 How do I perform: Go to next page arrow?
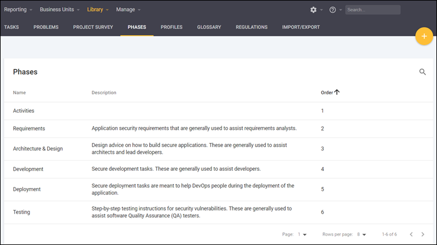pos(422,234)
